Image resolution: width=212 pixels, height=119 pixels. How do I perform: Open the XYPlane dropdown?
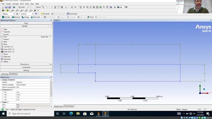pyautogui.click(x=14, y=14)
